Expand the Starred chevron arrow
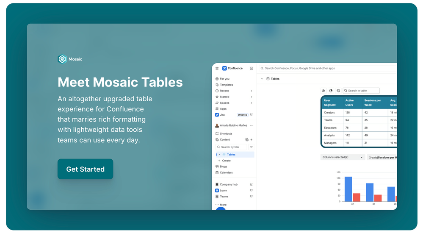This screenshot has height=236, width=423. click(252, 97)
